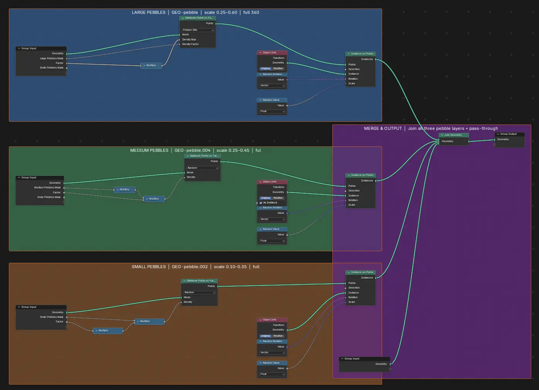Image resolution: width=539 pixels, height=390 pixels.
Task: Open Vector data type dropdown in Large Pebbles frame
Action: pos(272,86)
